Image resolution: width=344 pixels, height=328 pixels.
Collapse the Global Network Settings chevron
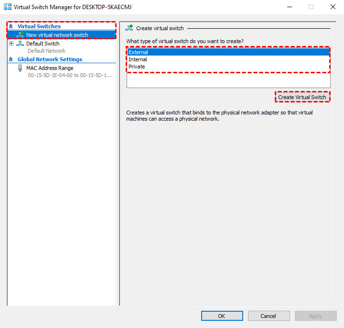pyautogui.click(x=11, y=59)
